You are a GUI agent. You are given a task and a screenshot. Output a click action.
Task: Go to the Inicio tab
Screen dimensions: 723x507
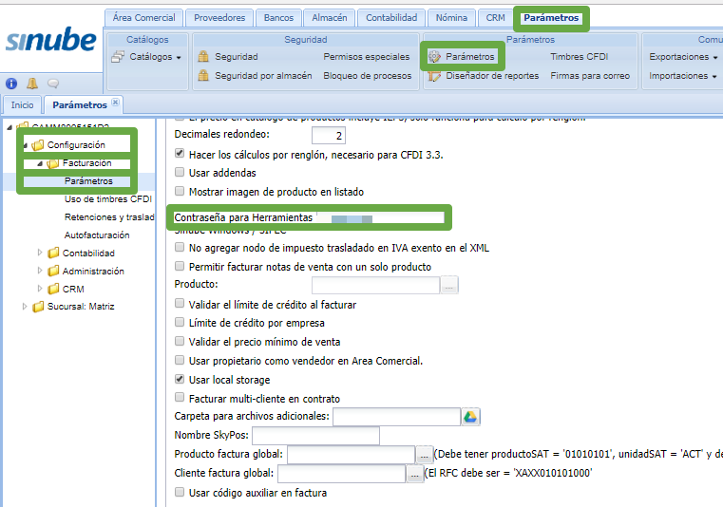[22, 104]
